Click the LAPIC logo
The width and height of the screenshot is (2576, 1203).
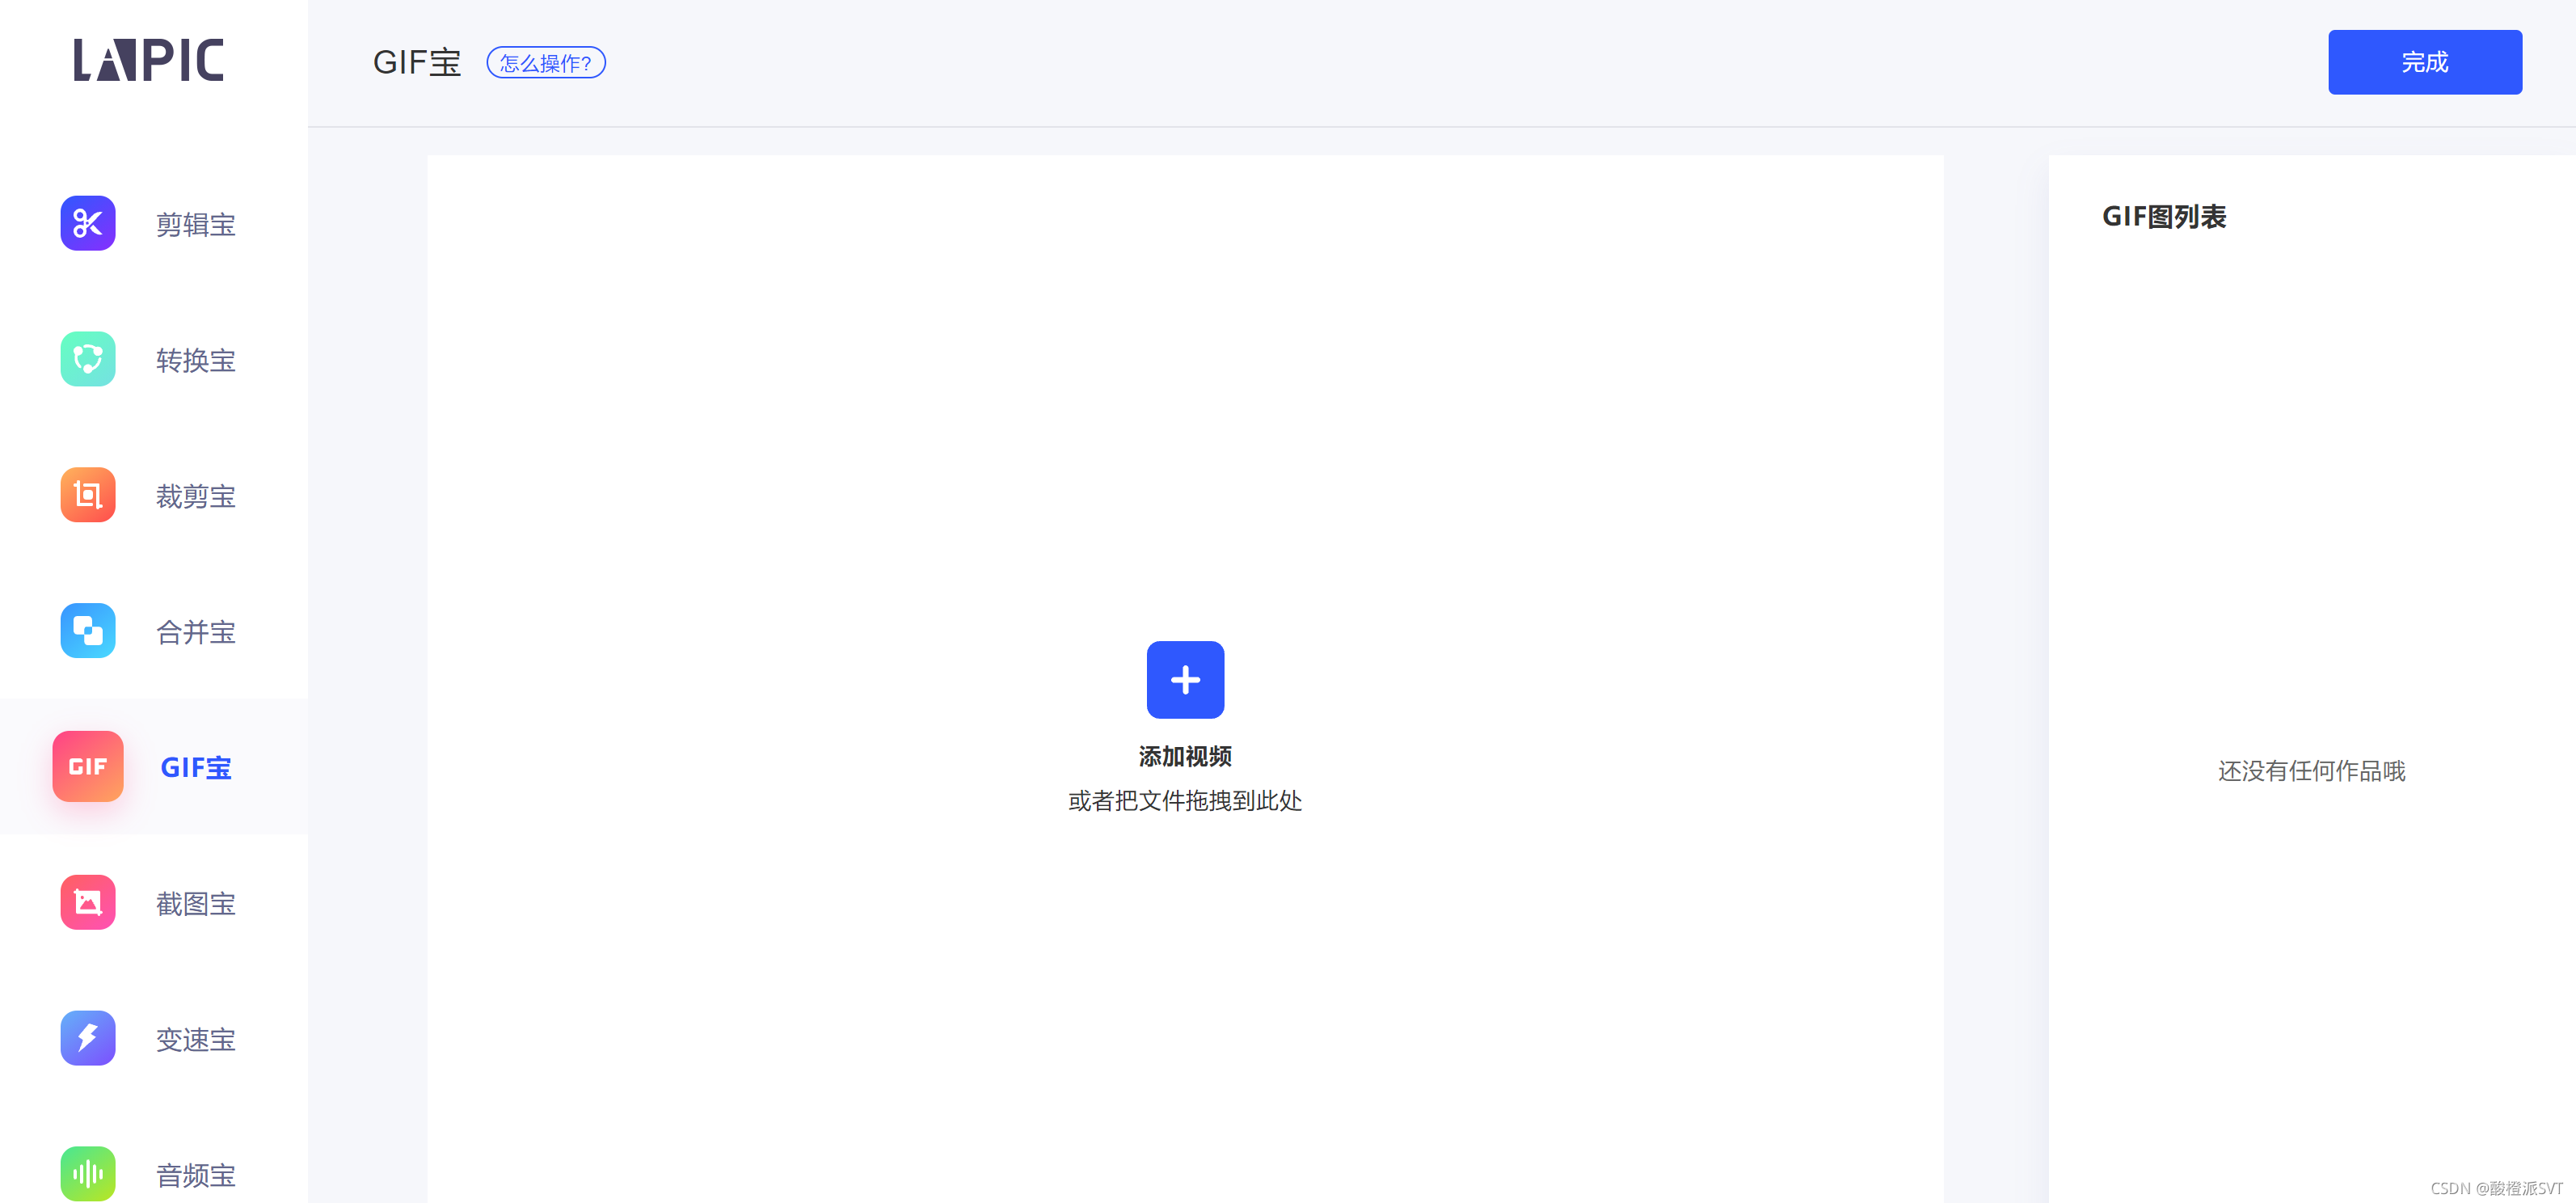point(149,60)
